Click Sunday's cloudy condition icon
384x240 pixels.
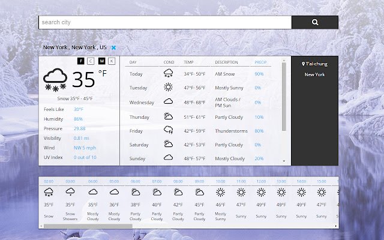coord(168,157)
